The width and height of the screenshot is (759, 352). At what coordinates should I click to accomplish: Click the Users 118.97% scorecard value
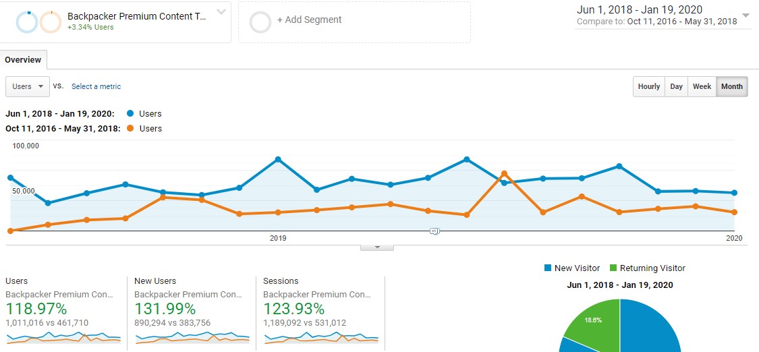[x=36, y=308]
